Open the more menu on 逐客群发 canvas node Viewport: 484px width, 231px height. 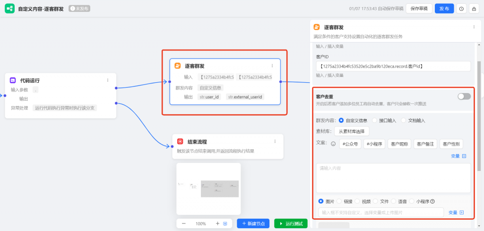[272, 66]
